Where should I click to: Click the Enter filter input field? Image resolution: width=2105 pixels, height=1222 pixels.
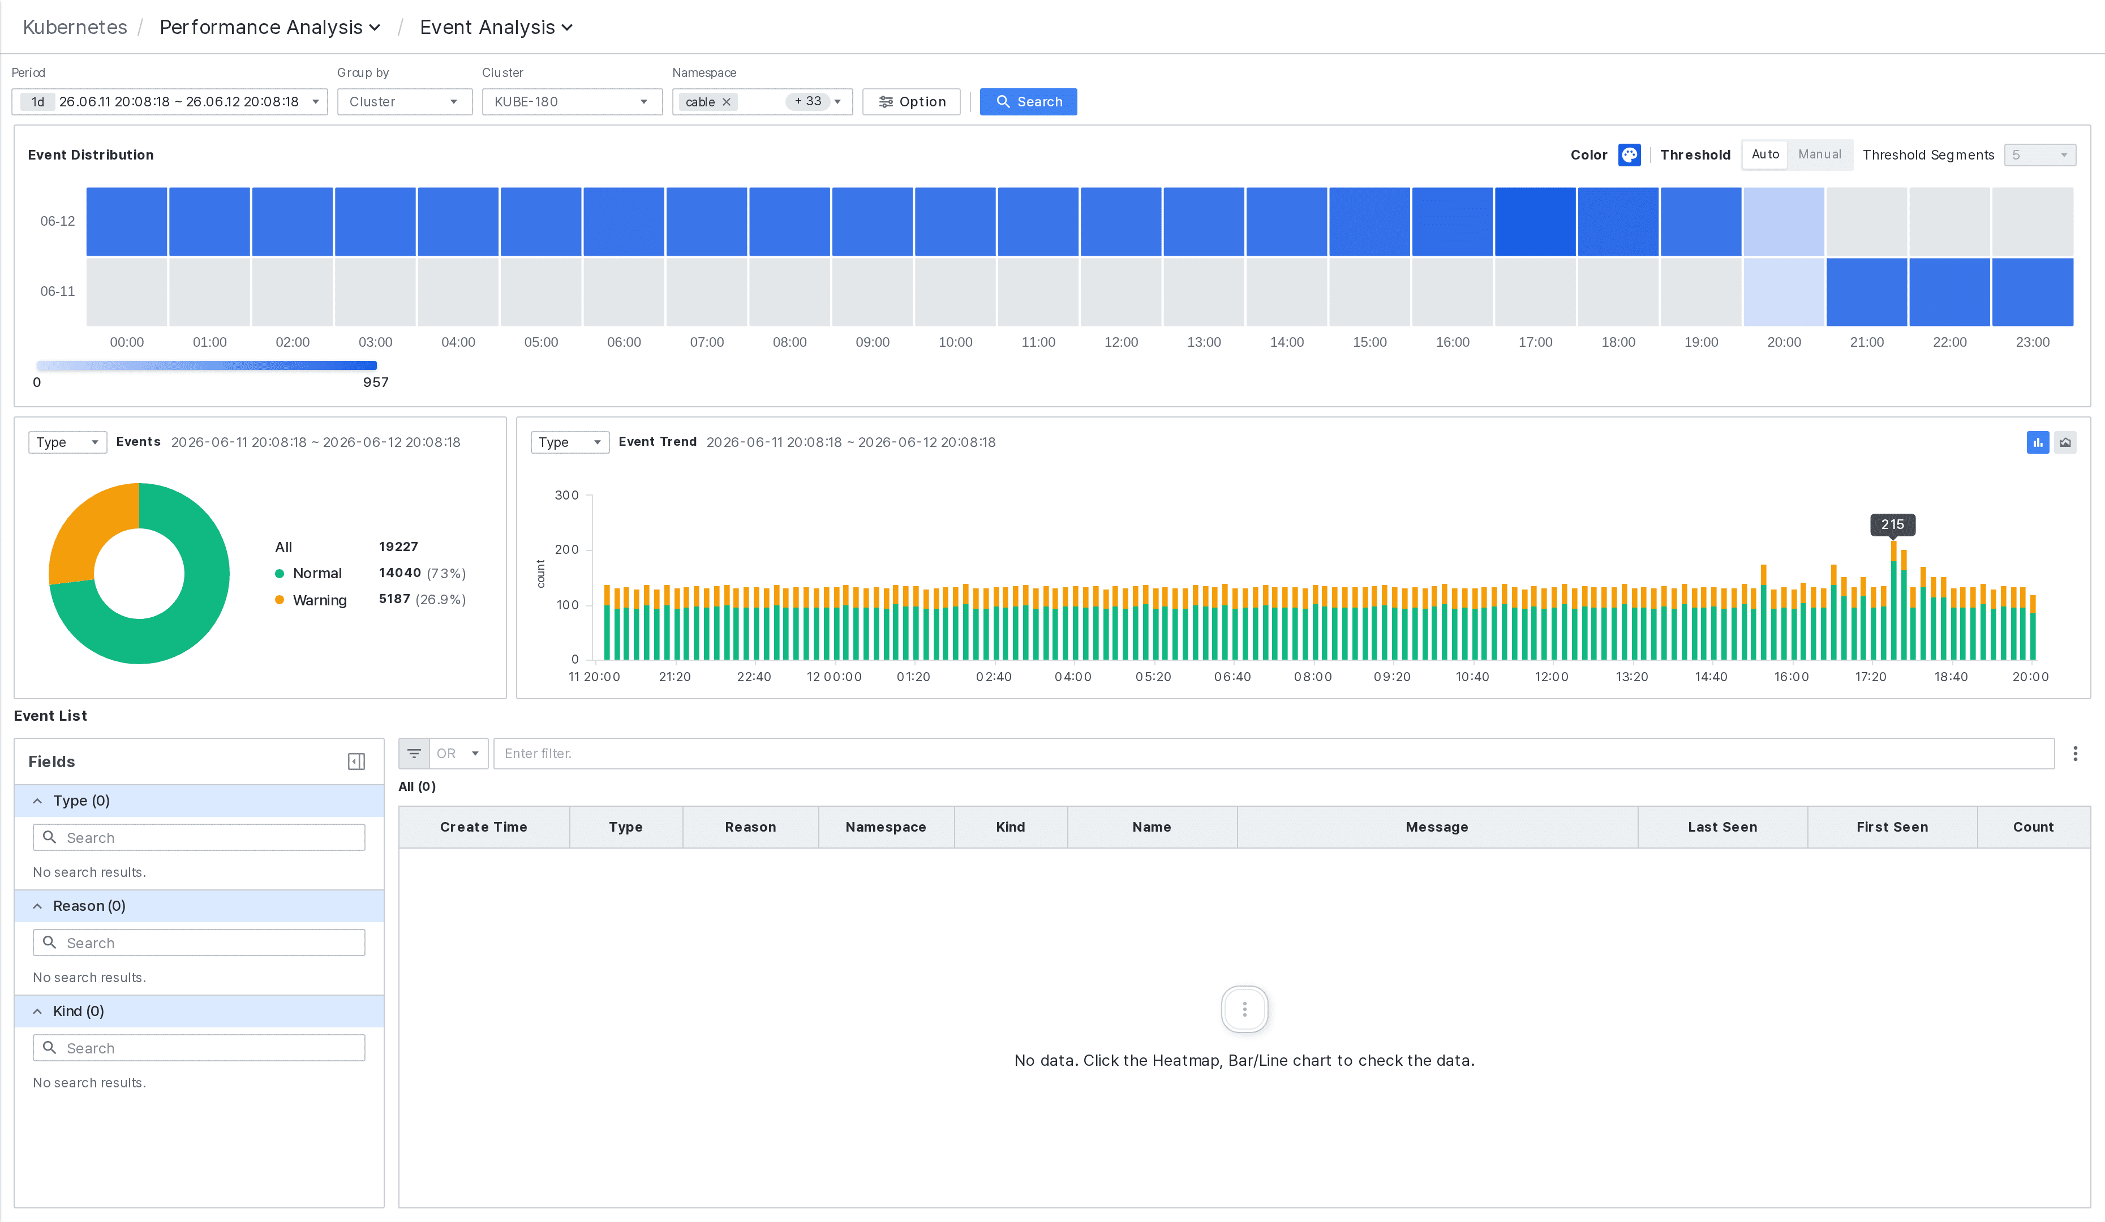[x=1273, y=754]
